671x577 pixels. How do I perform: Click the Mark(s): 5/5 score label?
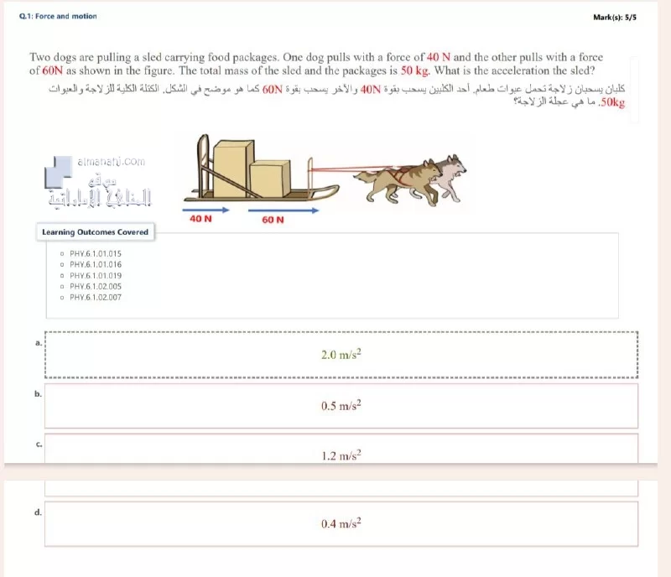[x=615, y=18]
